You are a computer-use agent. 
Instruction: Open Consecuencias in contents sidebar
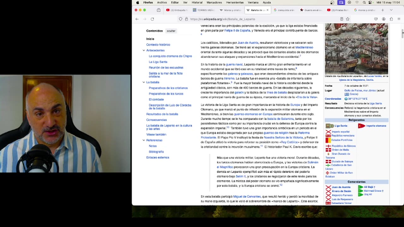pos(157,120)
